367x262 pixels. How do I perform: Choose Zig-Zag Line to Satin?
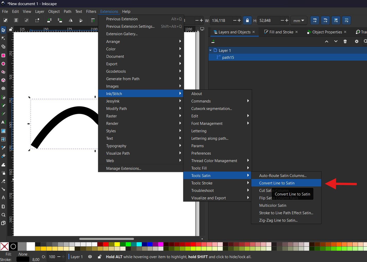coord(286,220)
